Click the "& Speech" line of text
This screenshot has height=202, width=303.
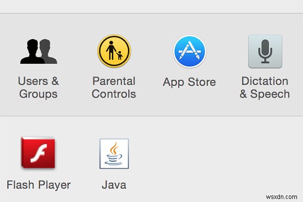265,94
